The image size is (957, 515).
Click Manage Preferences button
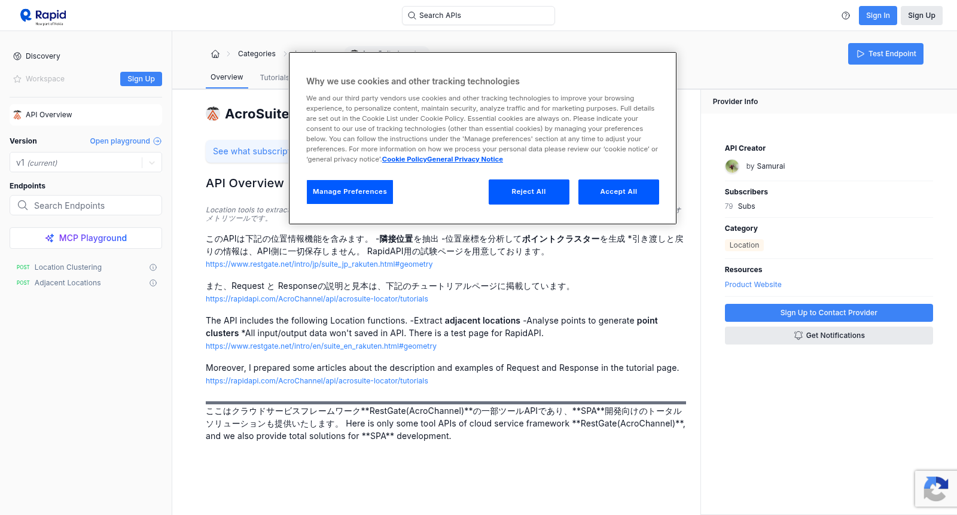click(350, 192)
